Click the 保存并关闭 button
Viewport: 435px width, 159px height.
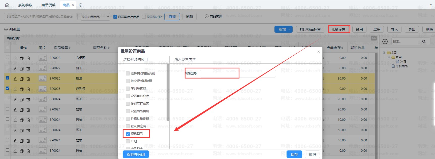(136, 154)
